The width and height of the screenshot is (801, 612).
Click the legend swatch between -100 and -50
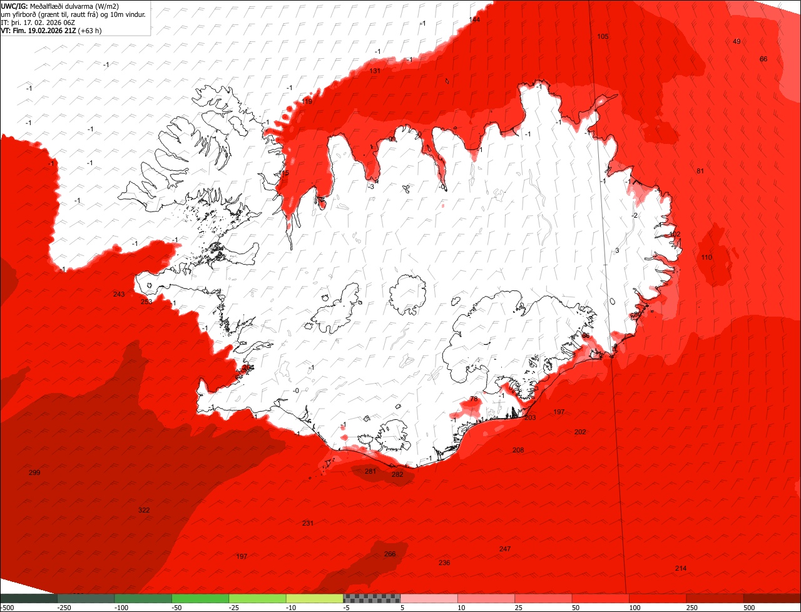(143, 598)
